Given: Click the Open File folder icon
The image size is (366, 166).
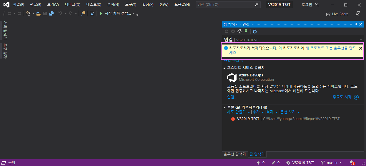Looking at the screenshot, I should coord(38,13).
